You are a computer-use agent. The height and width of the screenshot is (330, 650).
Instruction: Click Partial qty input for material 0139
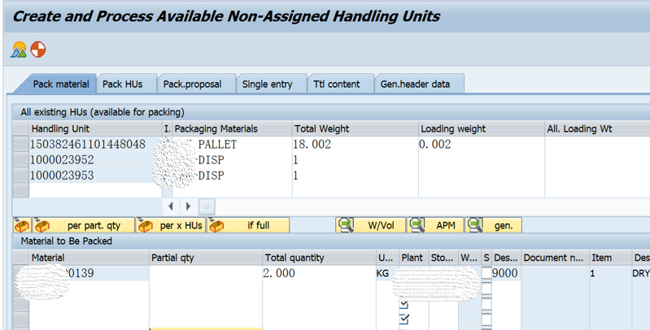[x=206, y=273]
